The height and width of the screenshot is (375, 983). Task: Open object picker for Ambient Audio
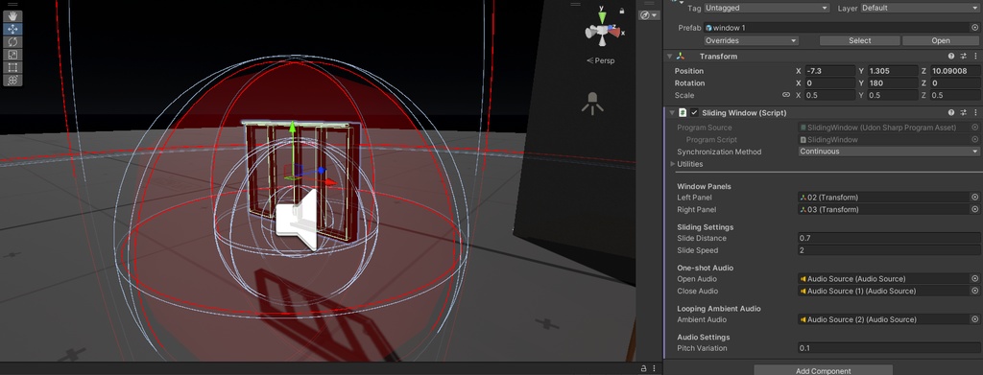click(x=975, y=319)
